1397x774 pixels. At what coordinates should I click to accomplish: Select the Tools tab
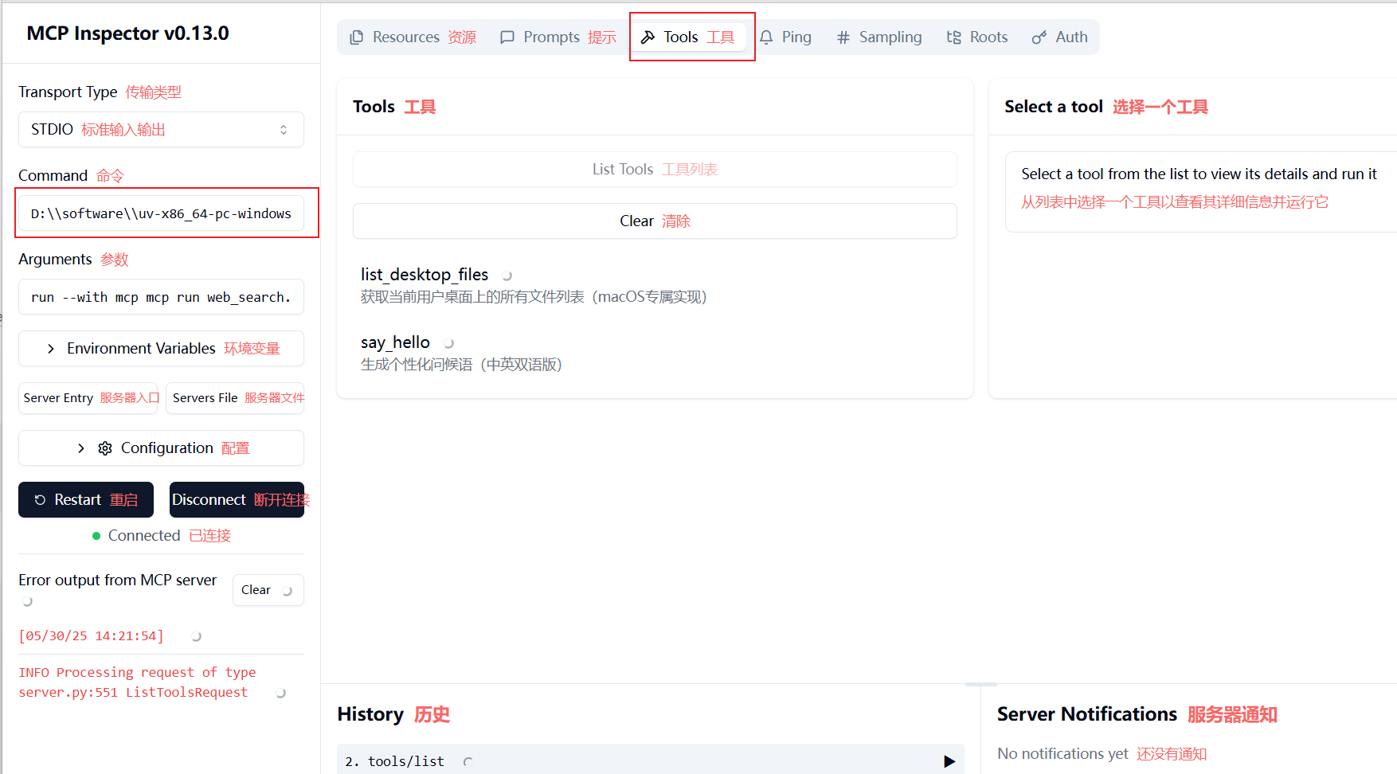pyautogui.click(x=688, y=37)
